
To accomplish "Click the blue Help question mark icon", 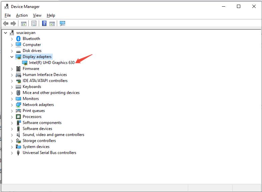I will coord(44,24).
